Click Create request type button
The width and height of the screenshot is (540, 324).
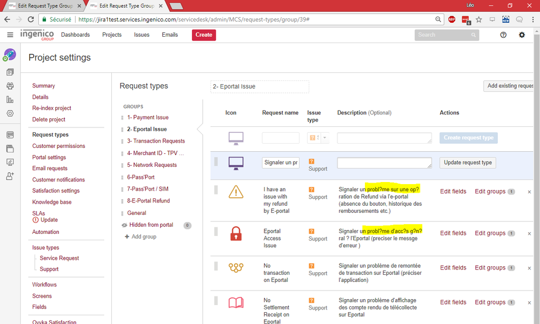[x=468, y=138]
